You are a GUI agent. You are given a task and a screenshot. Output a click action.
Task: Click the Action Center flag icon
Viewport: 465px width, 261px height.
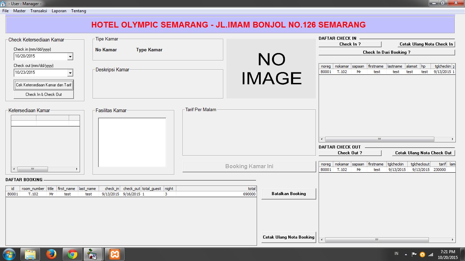[x=414, y=254]
